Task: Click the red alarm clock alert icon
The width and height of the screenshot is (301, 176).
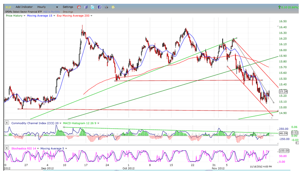Action: [x=79, y=7]
